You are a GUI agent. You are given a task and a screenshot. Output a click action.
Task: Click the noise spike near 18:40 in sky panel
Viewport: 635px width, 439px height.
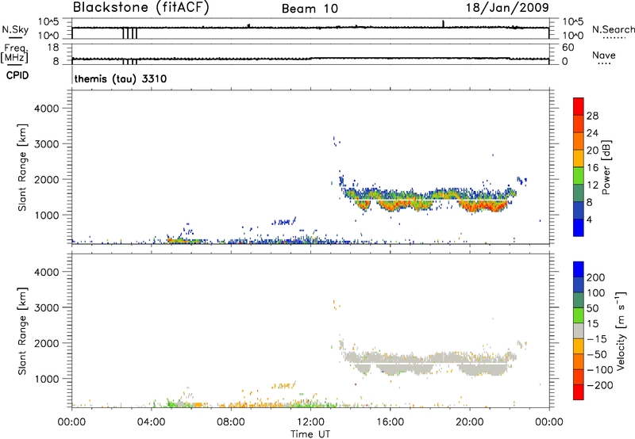[x=444, y=24]
